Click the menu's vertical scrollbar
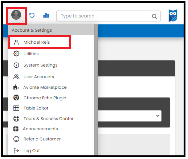188x159 pixels. coord(96,90)
